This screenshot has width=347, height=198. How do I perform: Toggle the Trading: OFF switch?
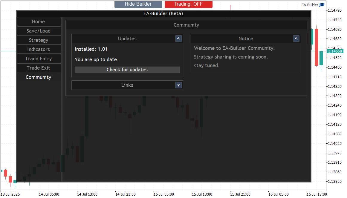[188, 4]
